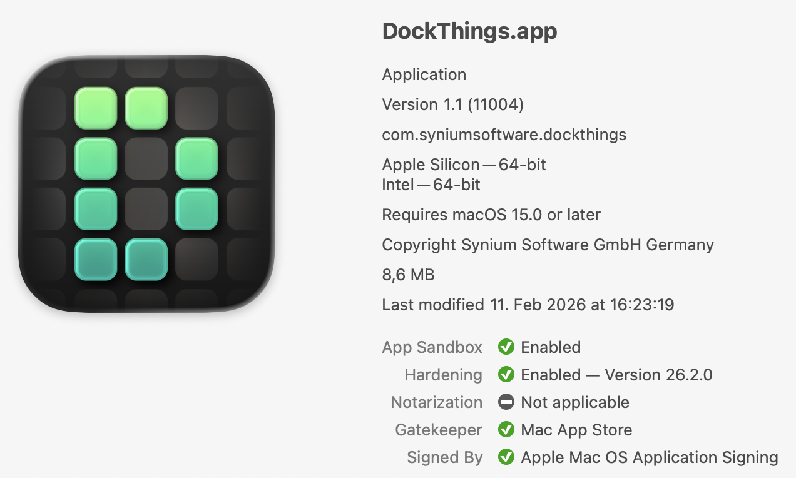Click the DockThings app icon

point(146,184)
